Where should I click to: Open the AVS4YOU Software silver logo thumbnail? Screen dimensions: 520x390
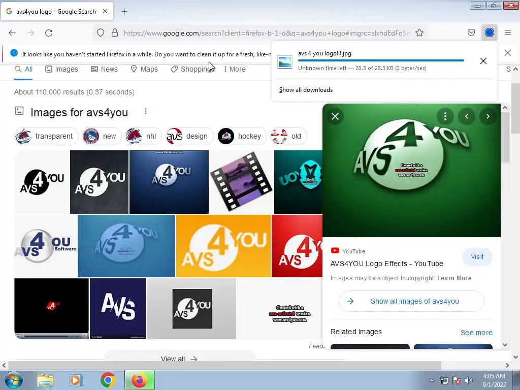tap(45, 246)
